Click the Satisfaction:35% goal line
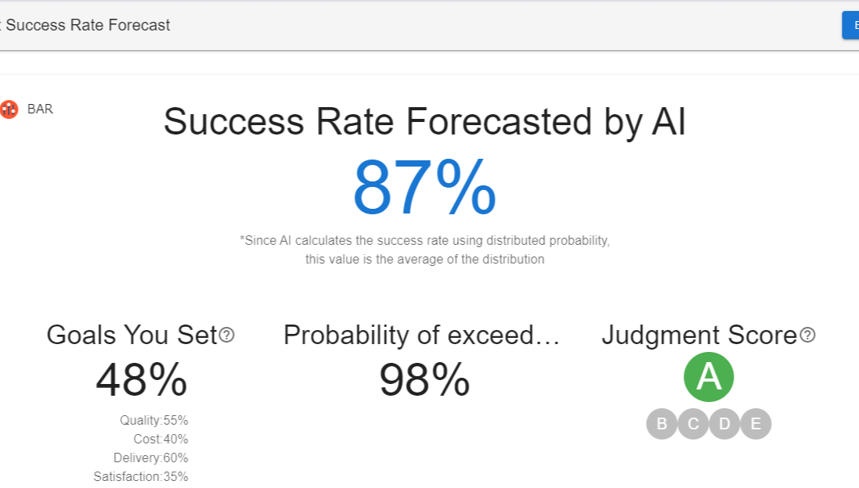Image resolution: width=859 pixels, height=488 pixels. (x=141, y=476)
